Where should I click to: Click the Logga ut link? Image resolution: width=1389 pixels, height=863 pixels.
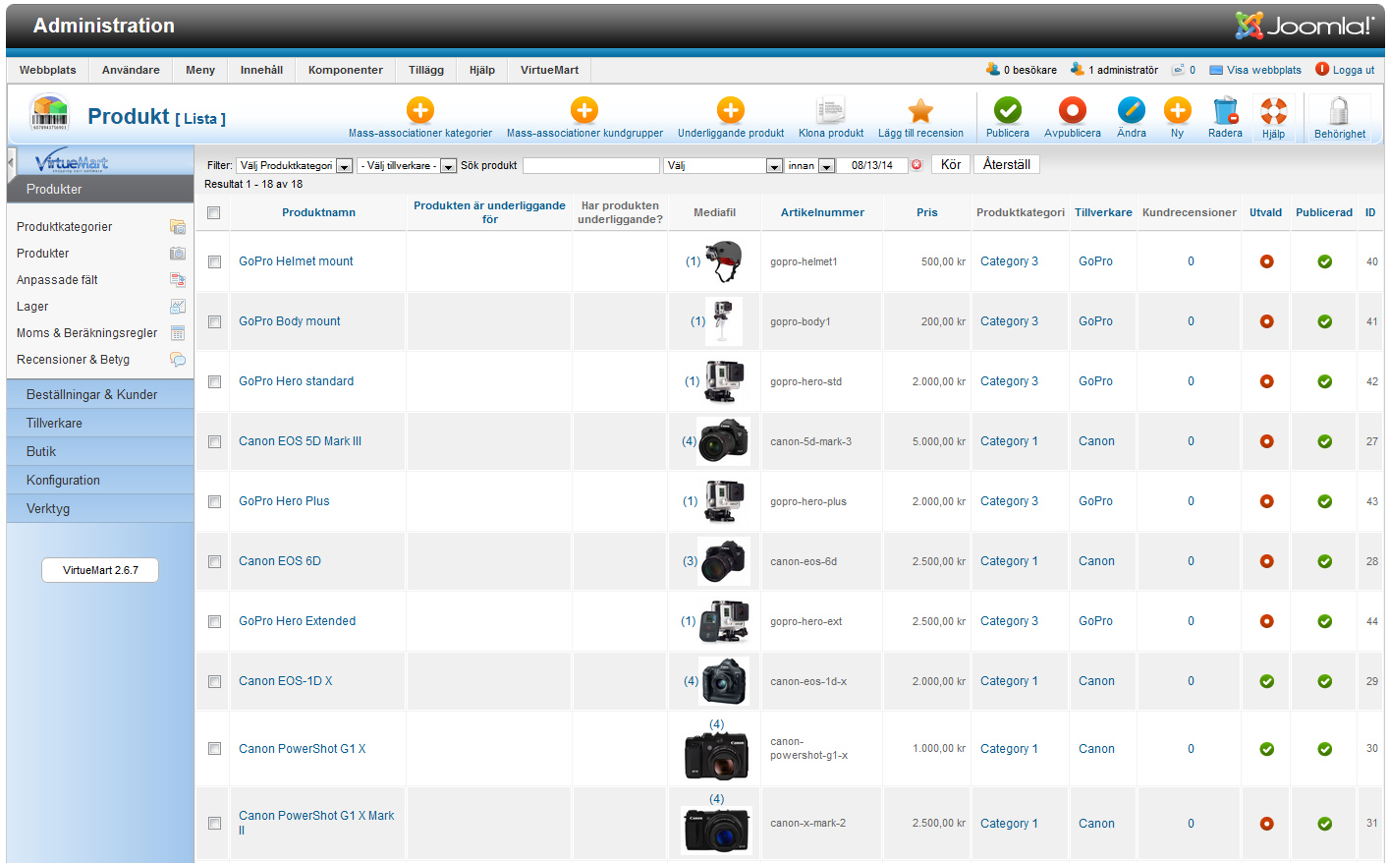click(x=1345, y=70)
